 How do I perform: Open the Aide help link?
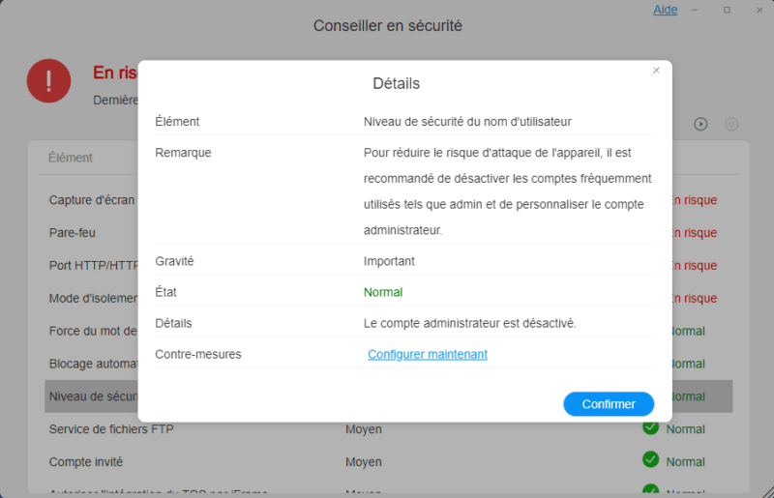[666, 10]
